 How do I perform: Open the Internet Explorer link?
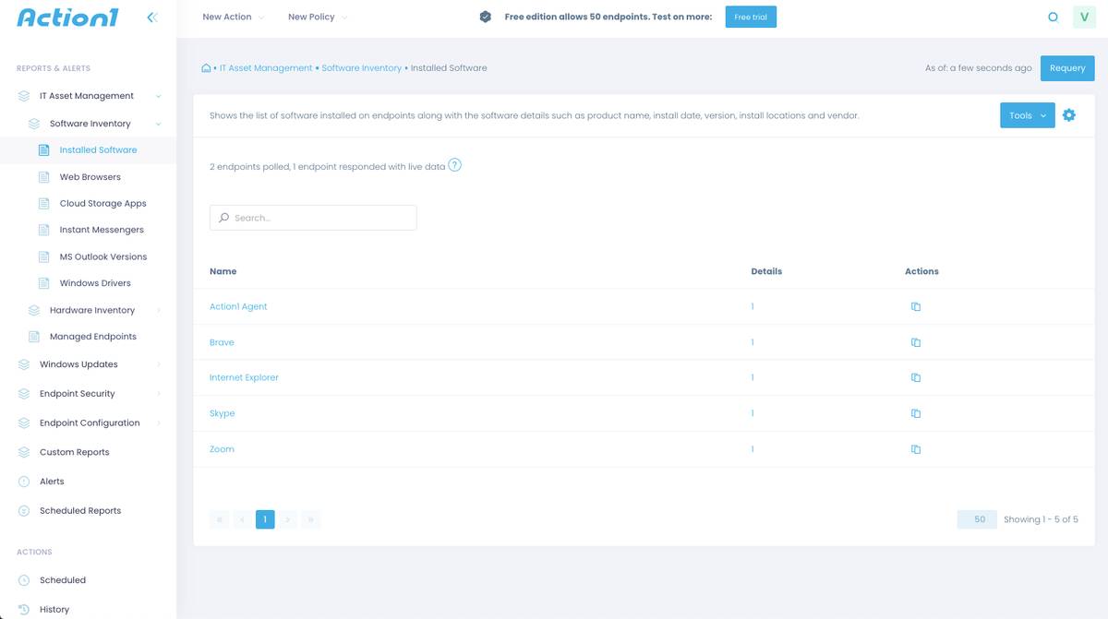click(x=244, y=377)
